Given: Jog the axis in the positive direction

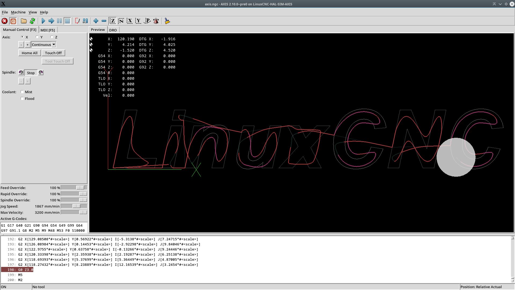Looking at the screenshot, I should coord(27,45).
